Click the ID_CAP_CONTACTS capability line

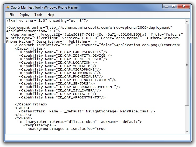[x=58, y=94]
